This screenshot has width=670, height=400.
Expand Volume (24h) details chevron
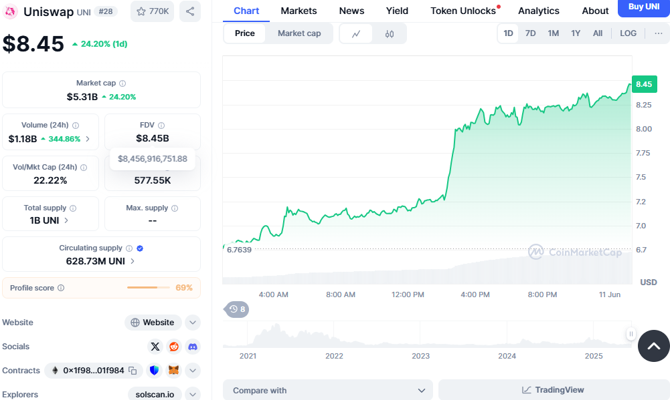point(88,139)
